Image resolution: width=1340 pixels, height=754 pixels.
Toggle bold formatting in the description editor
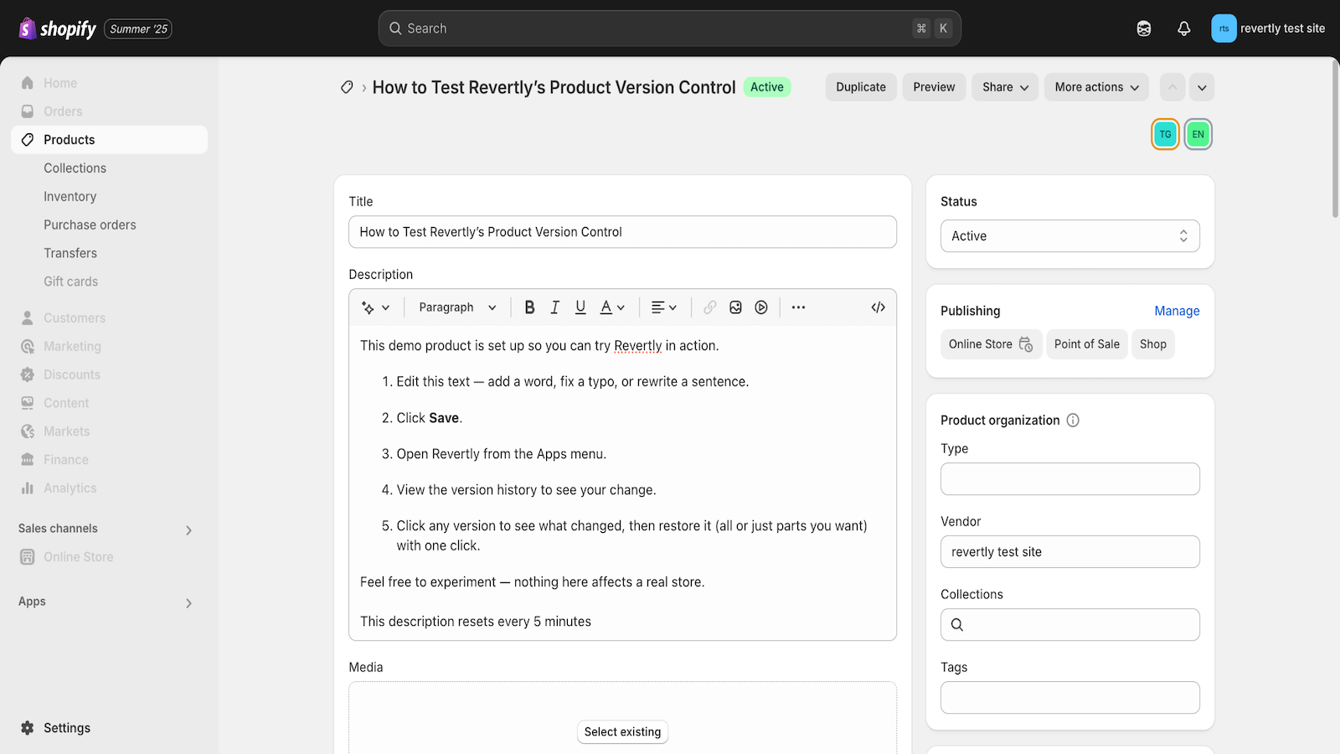(529, 307)
